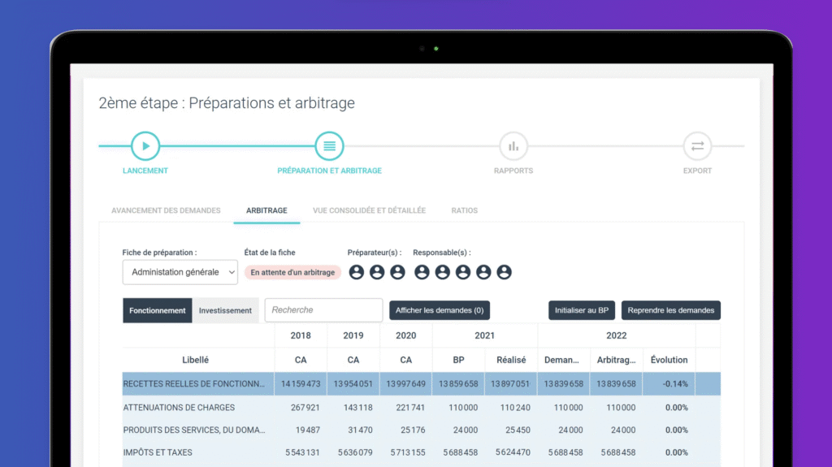The height and width of the screenshot is (467, 832).
Task: Click the Afficher les demandes (0) button
Action: [440, 310]
